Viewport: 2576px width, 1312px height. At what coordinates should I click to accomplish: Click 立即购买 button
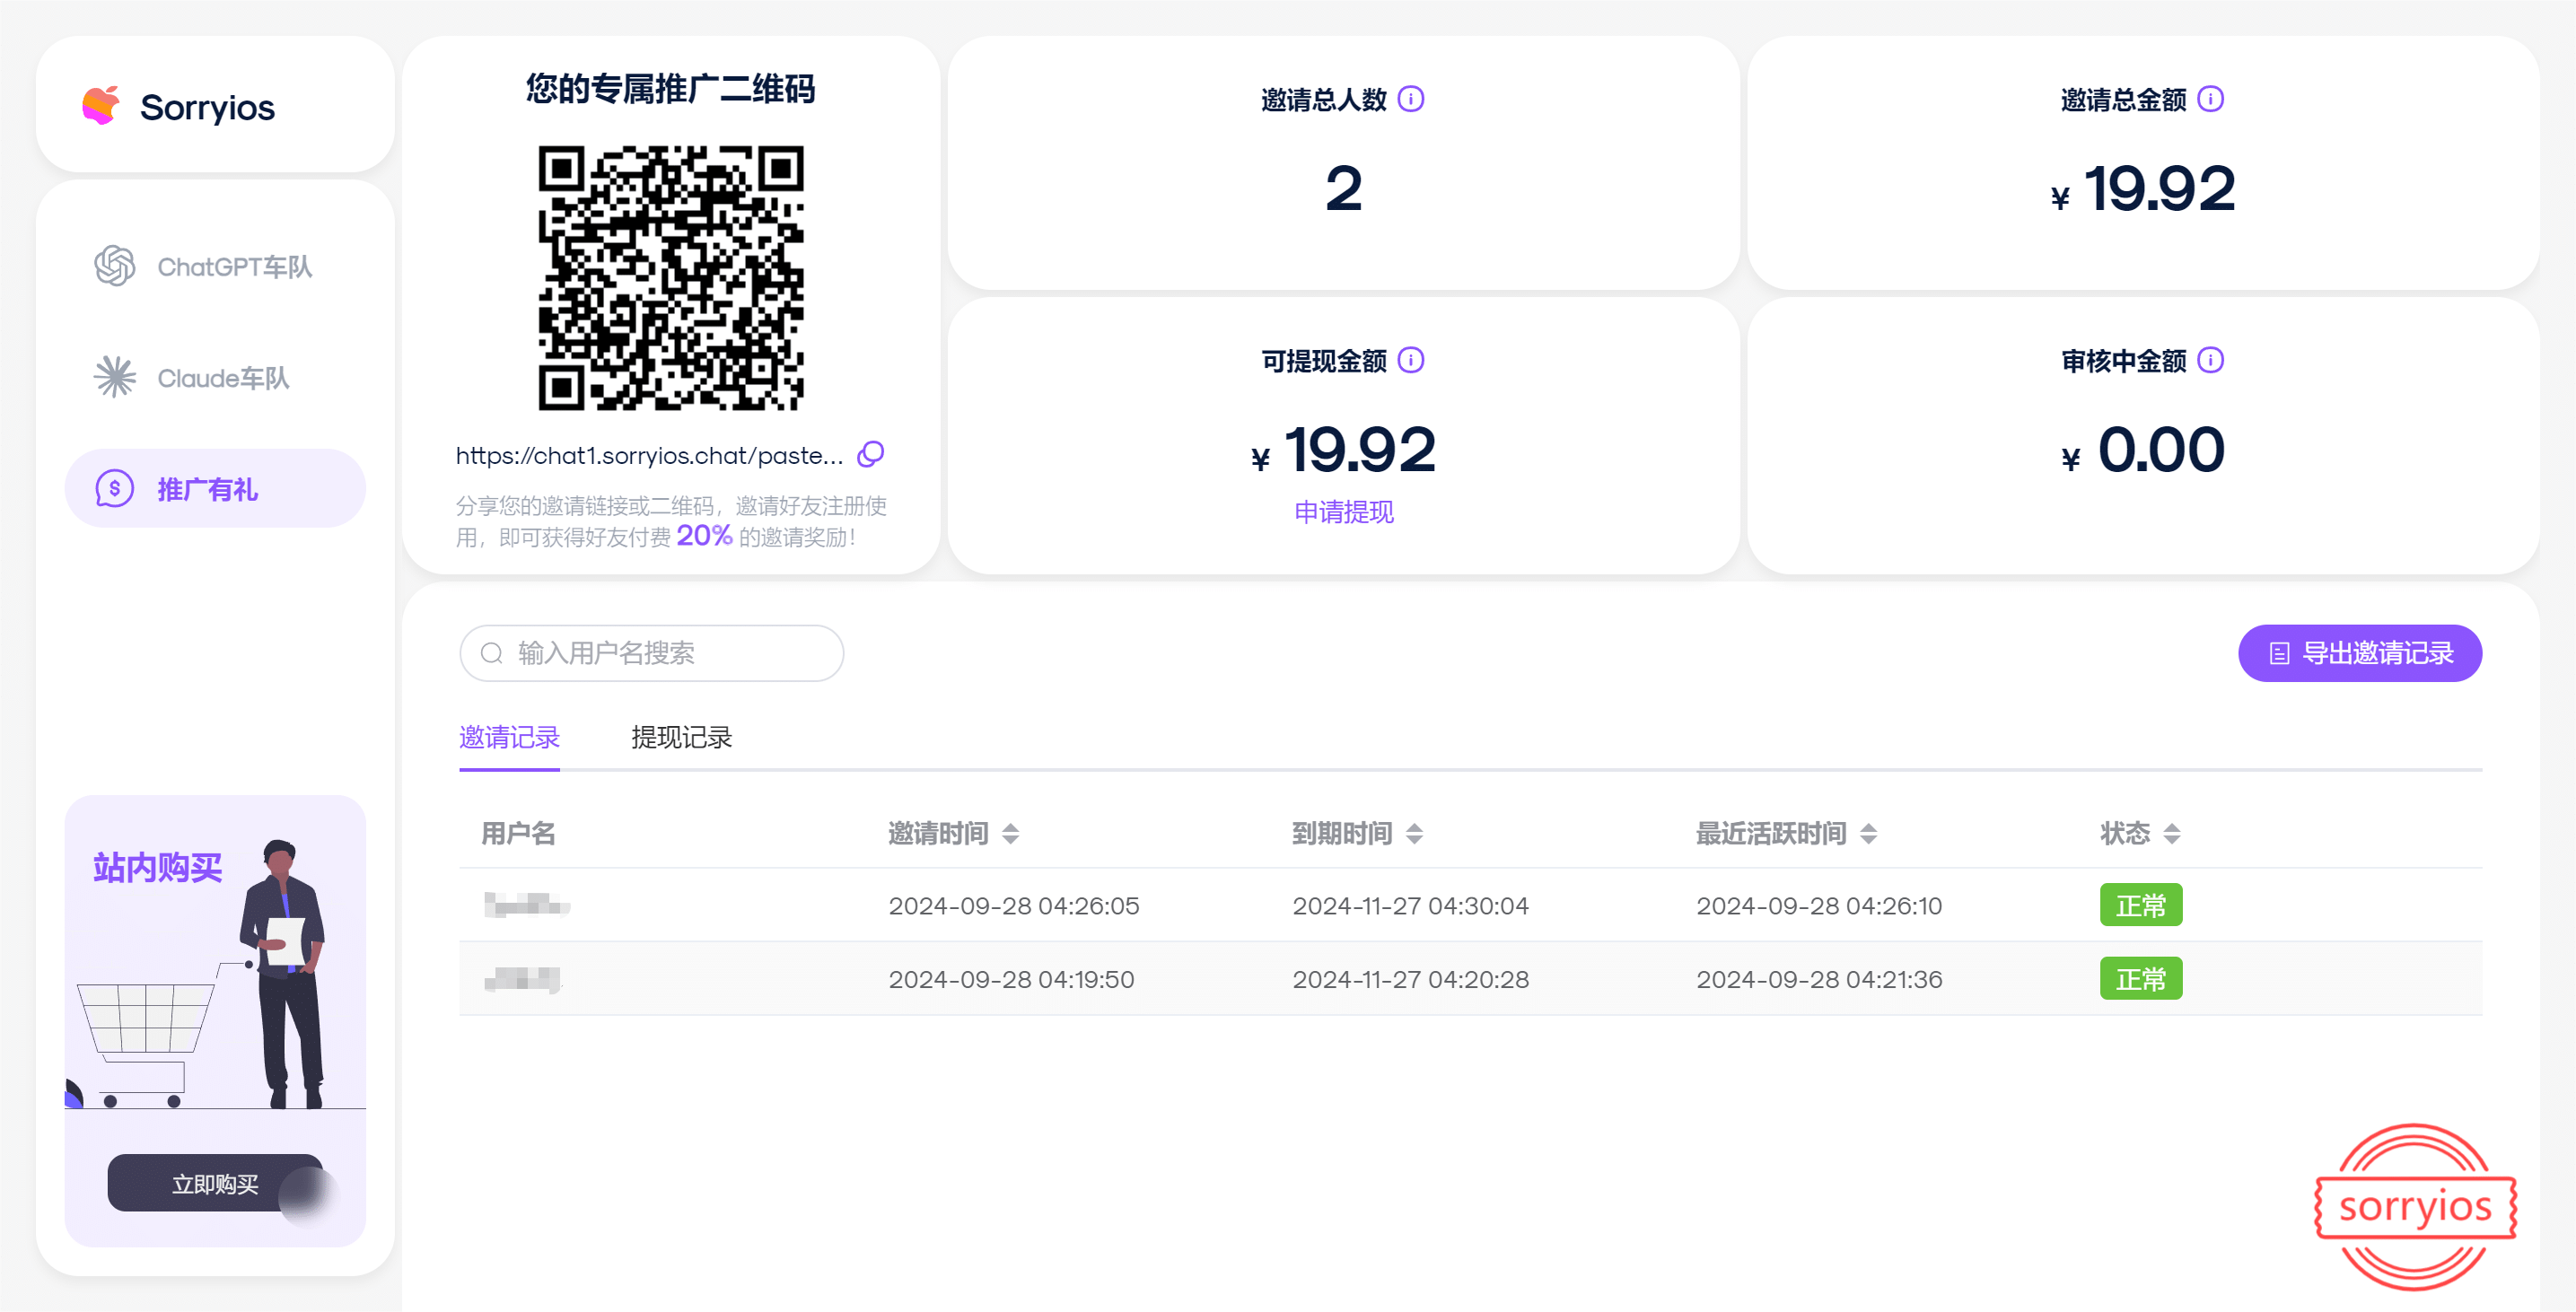215,1184
